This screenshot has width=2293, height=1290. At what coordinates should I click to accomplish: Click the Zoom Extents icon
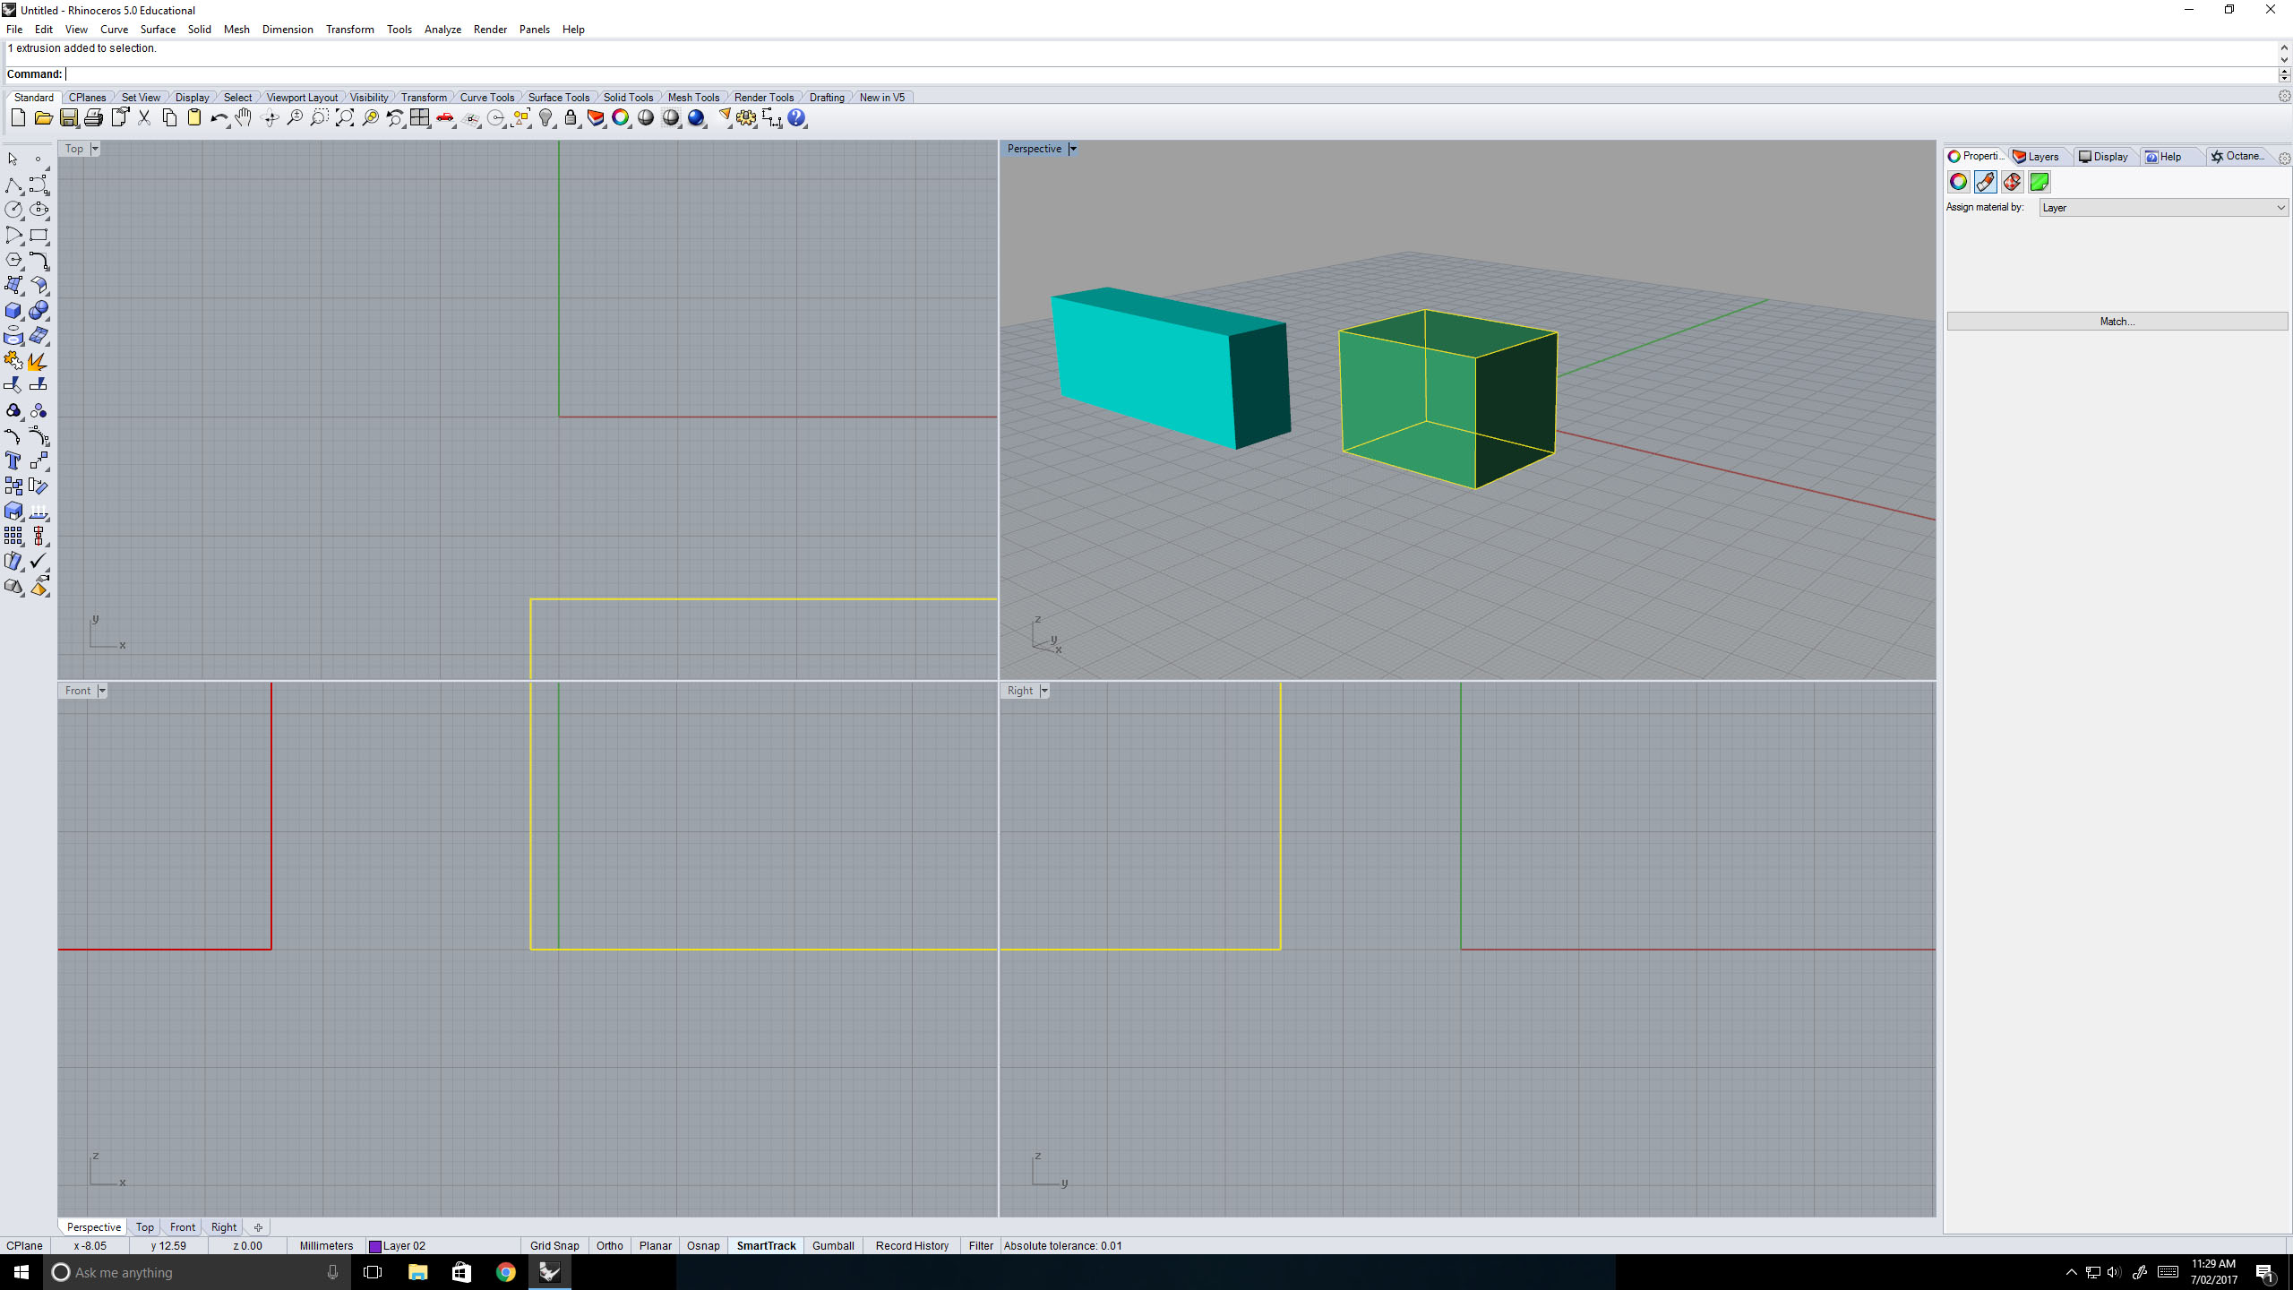point(344,118)
